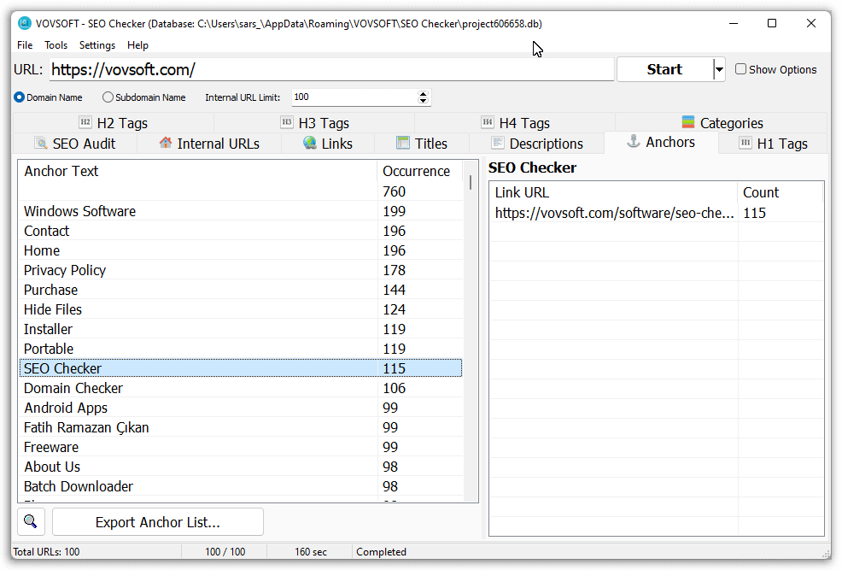The image size is (842, 570).
Task: Switch to the SEO Audit tab
Action: 75,144
